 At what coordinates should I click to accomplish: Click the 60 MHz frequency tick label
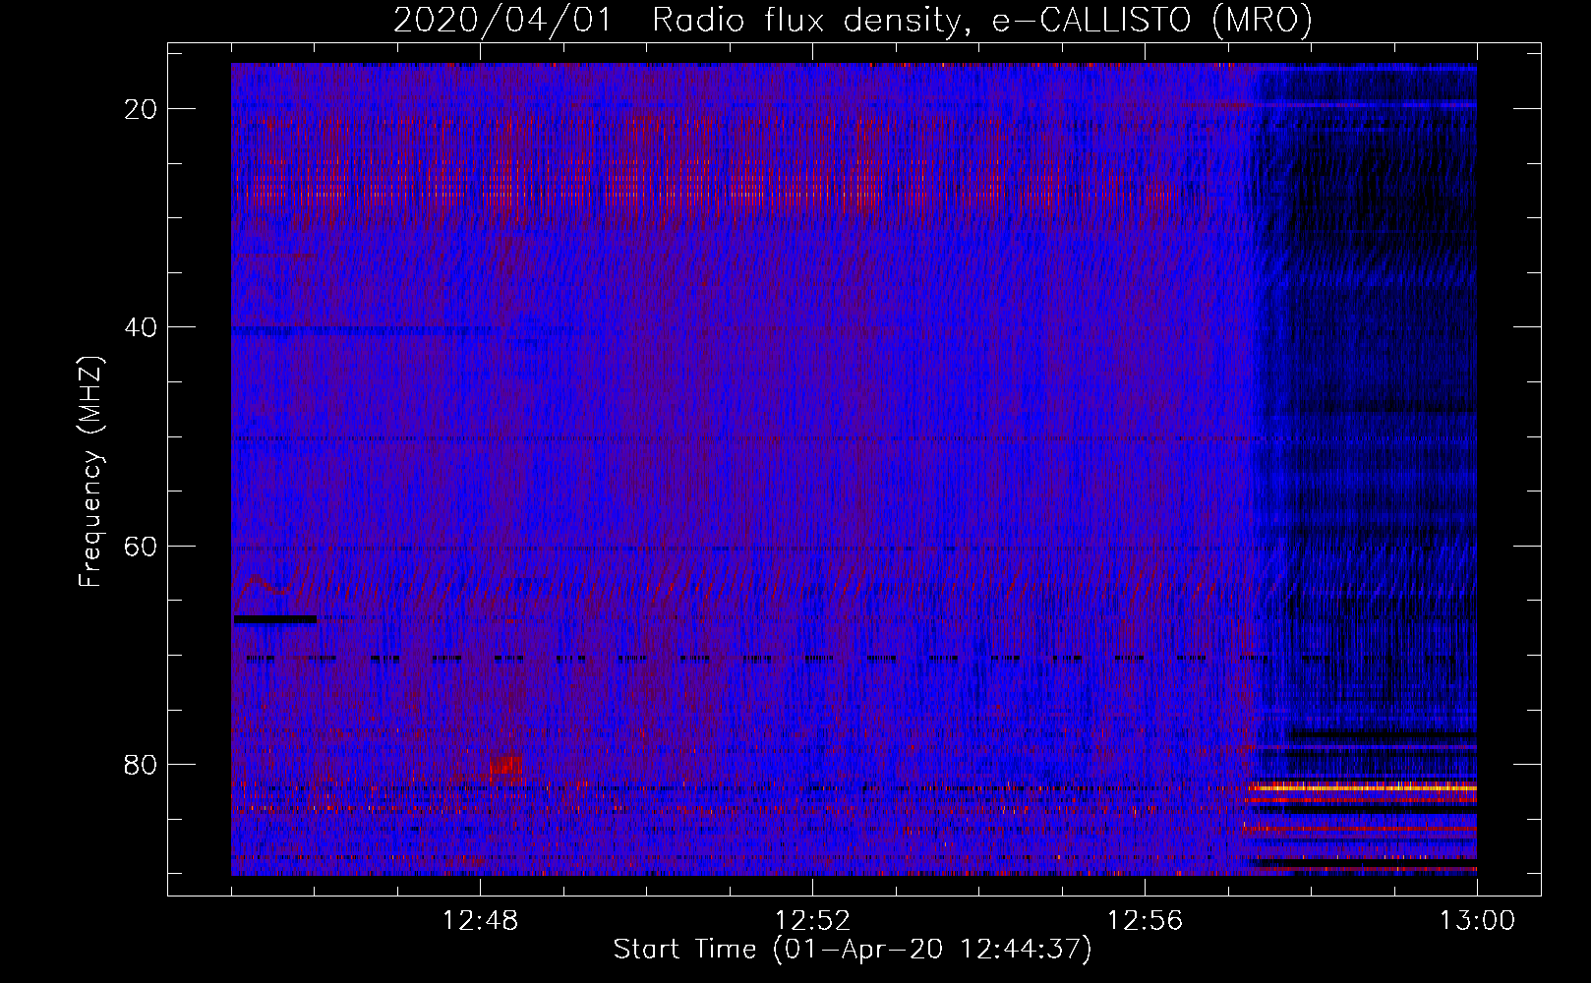(x=141, y=546)
